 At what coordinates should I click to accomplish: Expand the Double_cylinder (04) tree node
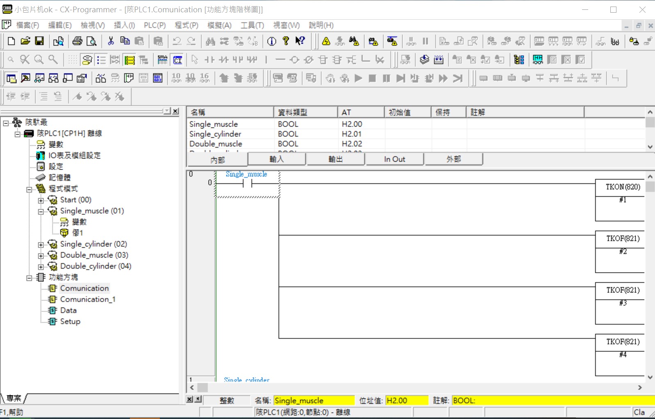[41, 267]
